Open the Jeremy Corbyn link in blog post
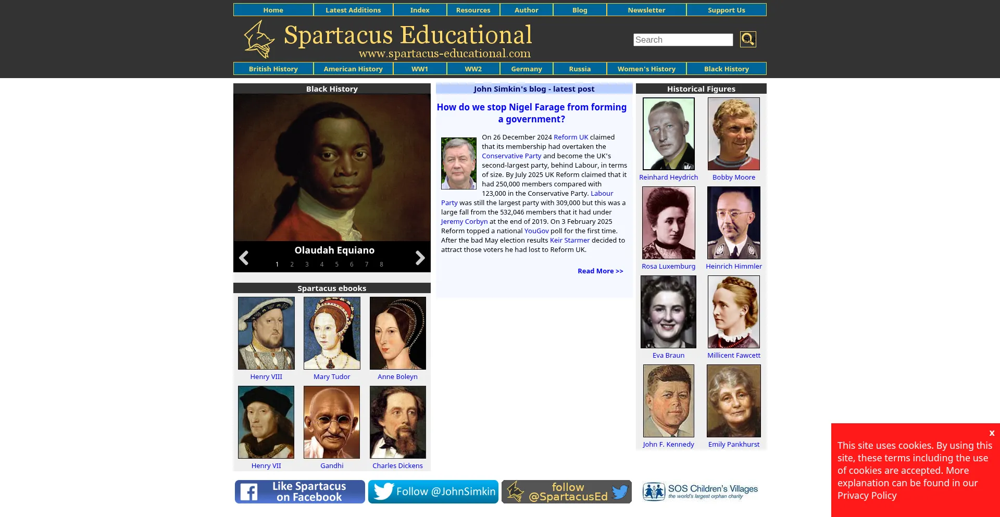This screenshot has width=1000, height=517. tap(464, 221)
